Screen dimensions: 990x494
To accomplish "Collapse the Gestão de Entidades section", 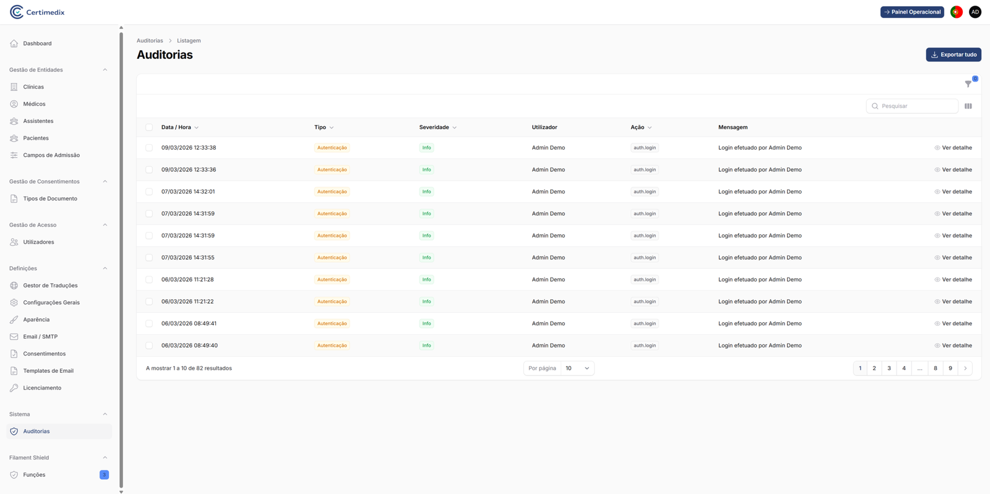I will click(x=105, y=70).
